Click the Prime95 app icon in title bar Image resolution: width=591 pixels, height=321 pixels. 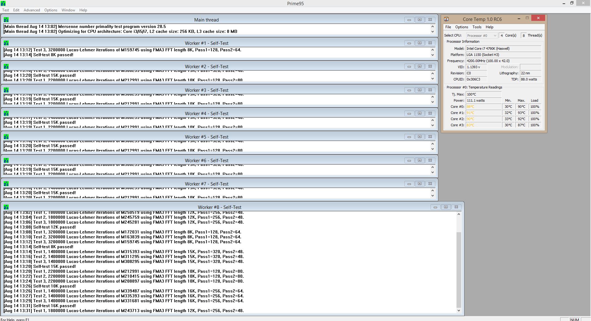tap(3, 3)
